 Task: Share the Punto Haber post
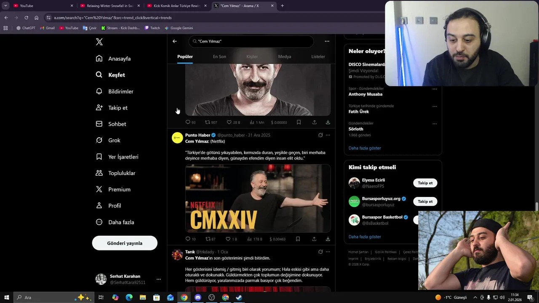[314, 239]
